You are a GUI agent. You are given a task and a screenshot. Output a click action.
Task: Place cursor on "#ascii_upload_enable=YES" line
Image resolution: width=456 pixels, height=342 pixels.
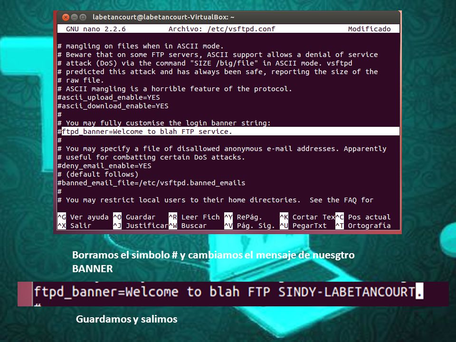click(x=108, y=97)
